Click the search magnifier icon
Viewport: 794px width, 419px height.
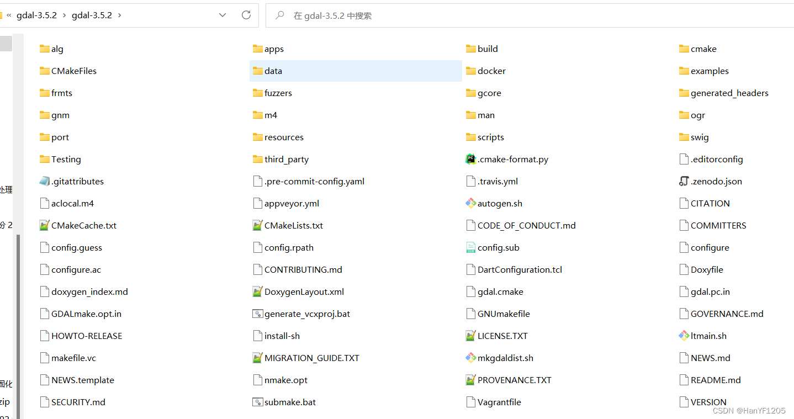click(x=280, y=15)
